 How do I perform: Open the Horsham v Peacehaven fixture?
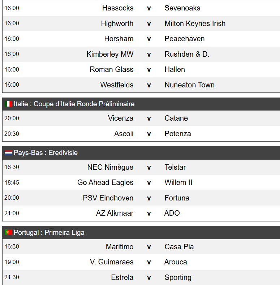click(x=141, y=39)
